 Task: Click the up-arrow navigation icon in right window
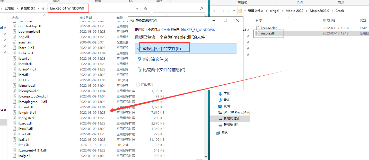tap(234, 11)
